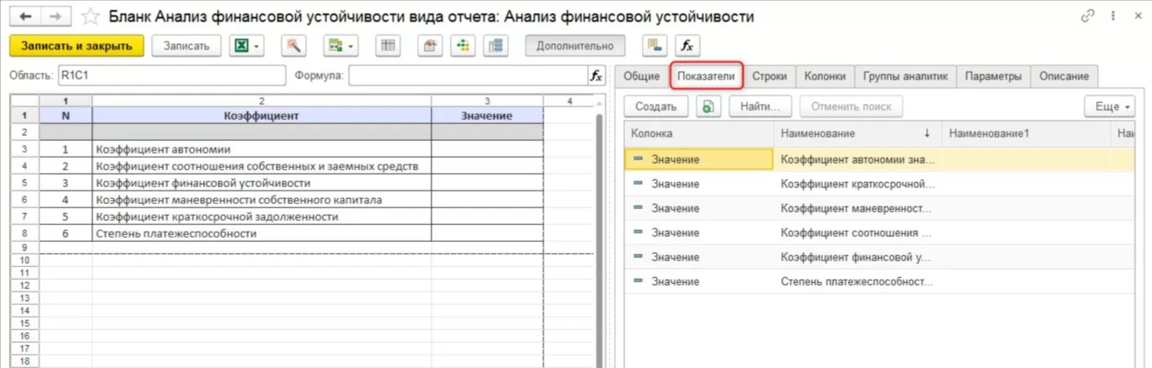Click cell Коэффициент краткосрочной задолженности

tap(262, 216)
